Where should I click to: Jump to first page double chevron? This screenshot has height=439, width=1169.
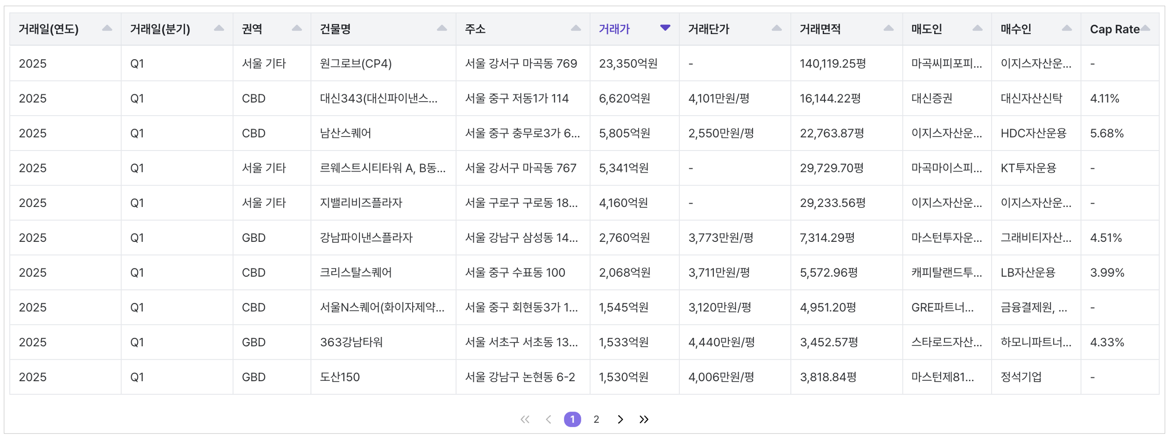coord(525,419)
